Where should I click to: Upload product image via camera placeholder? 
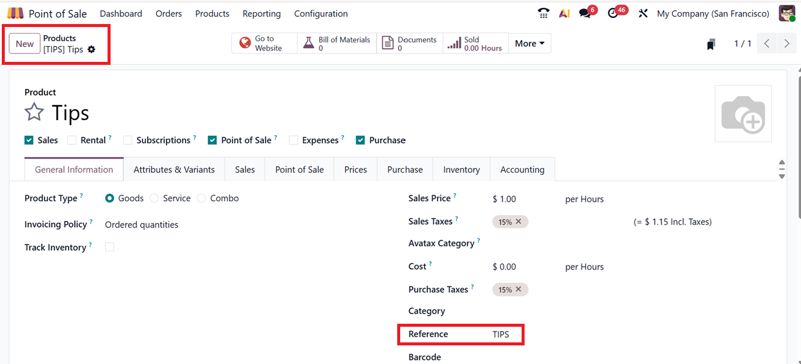[x=743, y=114]
